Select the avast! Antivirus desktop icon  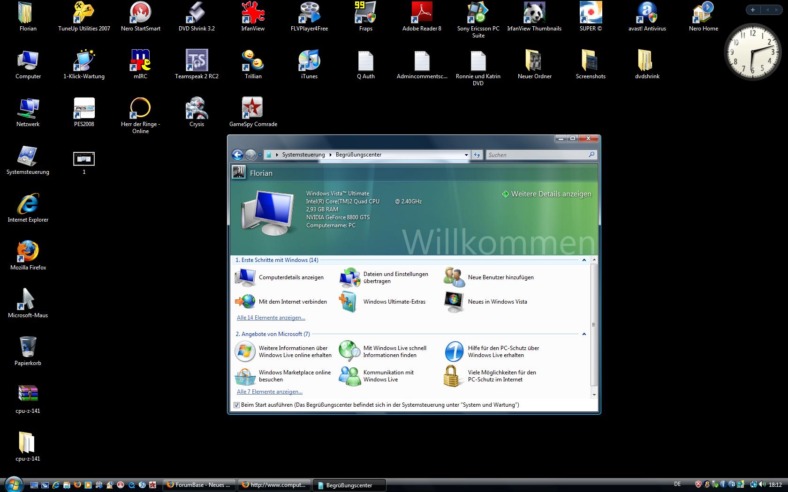point(647,16)
